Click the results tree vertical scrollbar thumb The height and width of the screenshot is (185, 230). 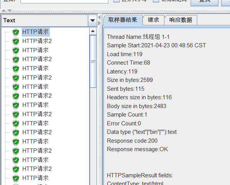point(93,62)
